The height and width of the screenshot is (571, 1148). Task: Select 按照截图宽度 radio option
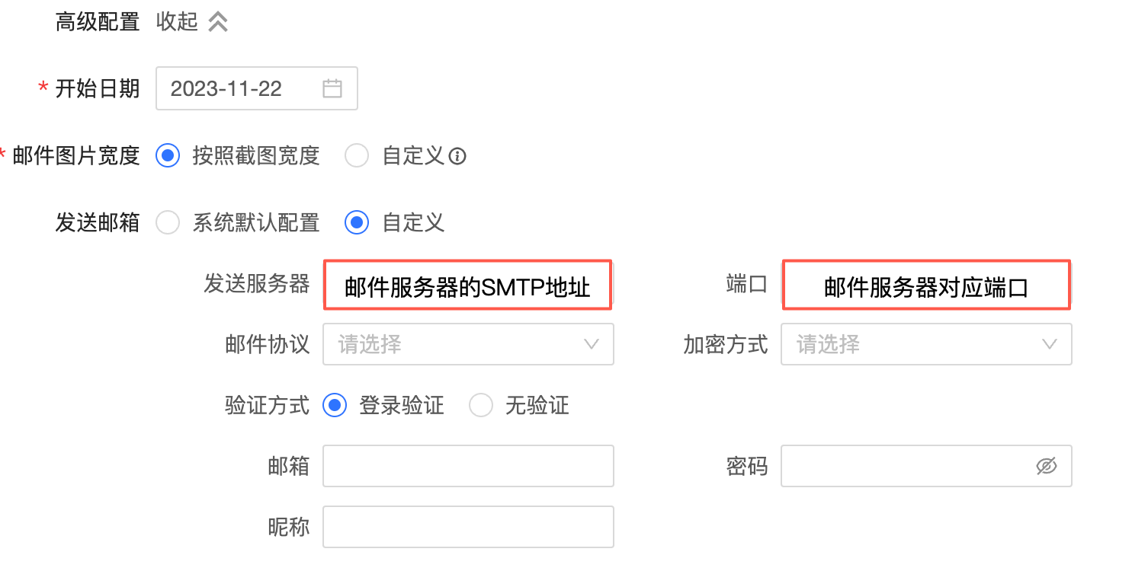pyautogui.click(x=167, y=156)
